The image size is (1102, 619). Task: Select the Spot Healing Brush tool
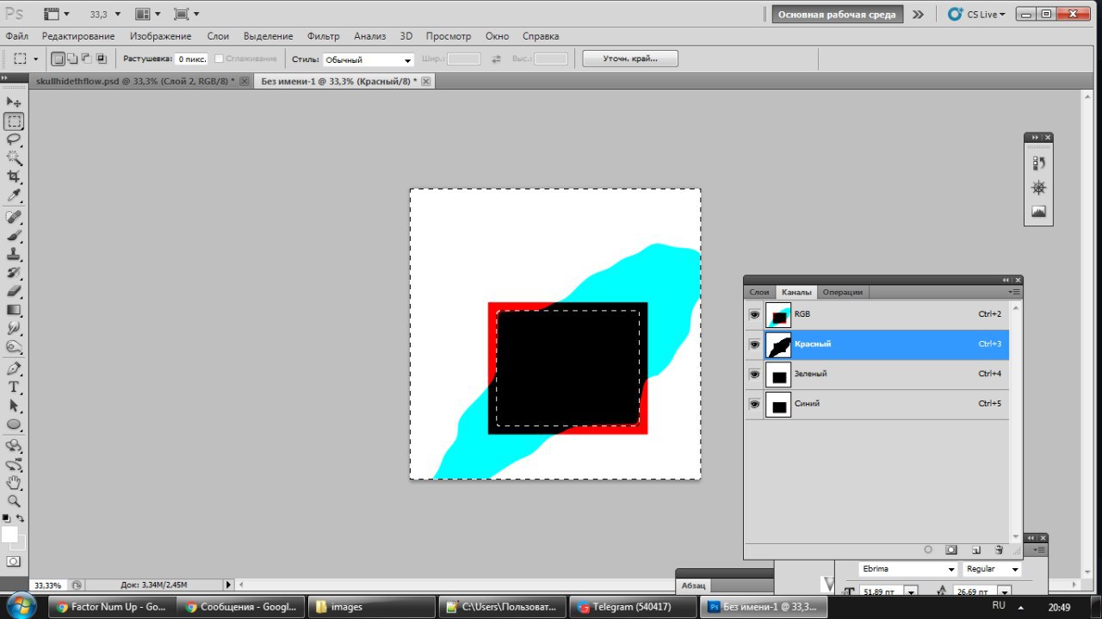click(14, 217)
